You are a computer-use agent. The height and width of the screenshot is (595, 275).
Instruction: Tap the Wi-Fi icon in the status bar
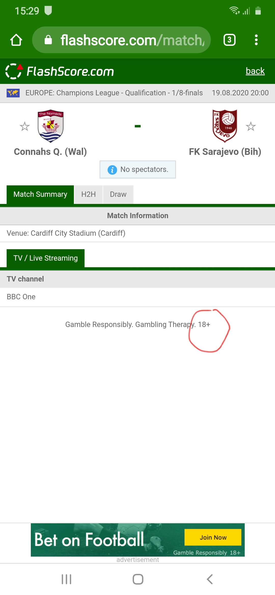tap(234, 11)
